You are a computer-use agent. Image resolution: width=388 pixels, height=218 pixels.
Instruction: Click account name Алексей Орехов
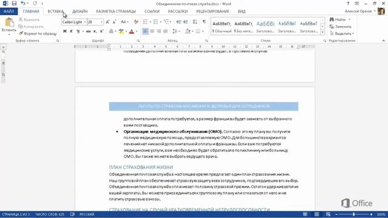pos(358,11)
